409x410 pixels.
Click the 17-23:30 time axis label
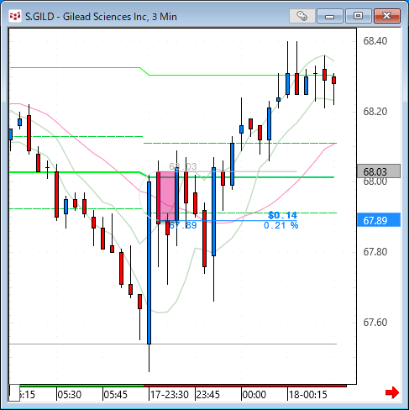point(170,395)
